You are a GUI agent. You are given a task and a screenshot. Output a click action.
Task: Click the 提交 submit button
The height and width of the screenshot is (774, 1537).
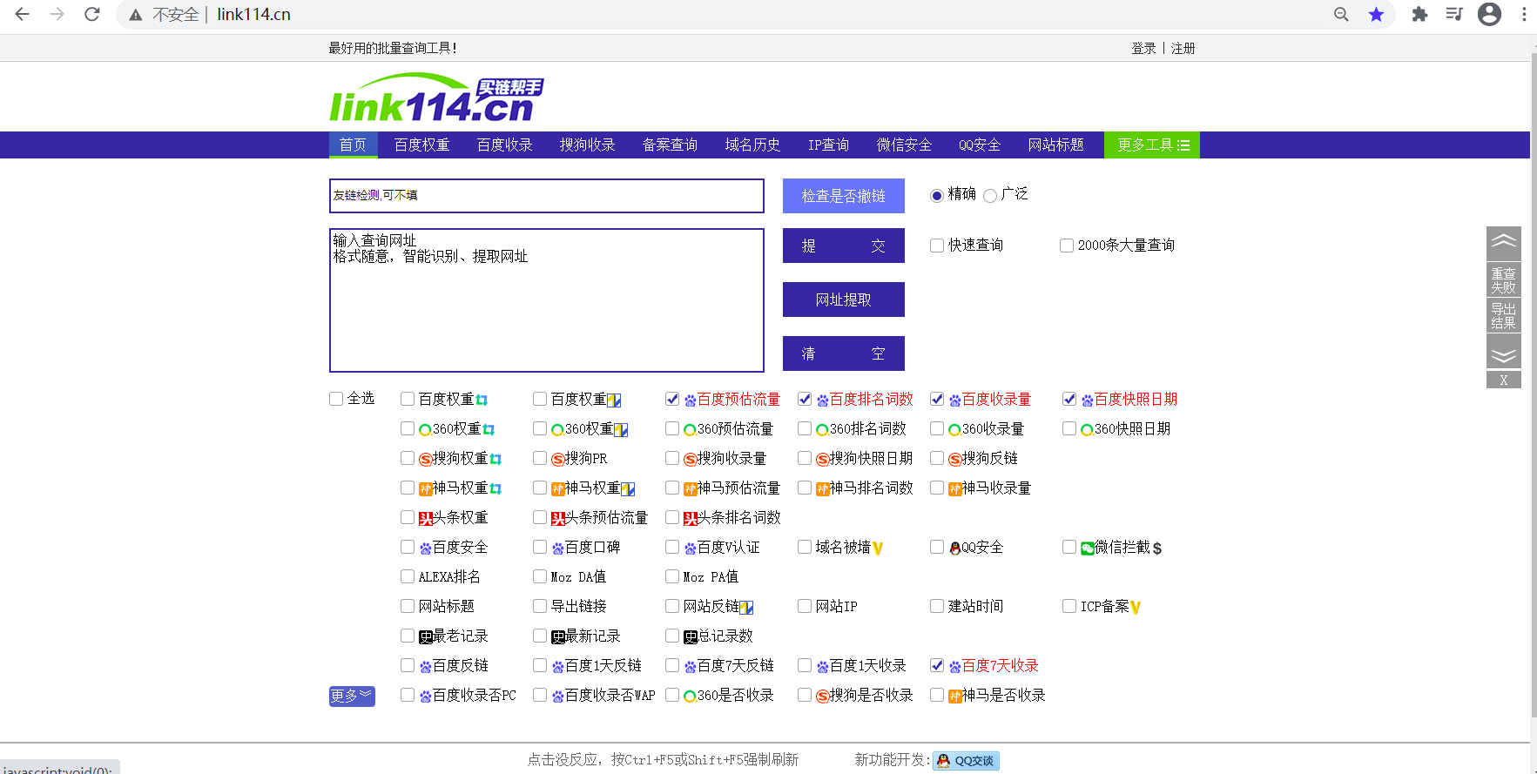click(844, 246)
